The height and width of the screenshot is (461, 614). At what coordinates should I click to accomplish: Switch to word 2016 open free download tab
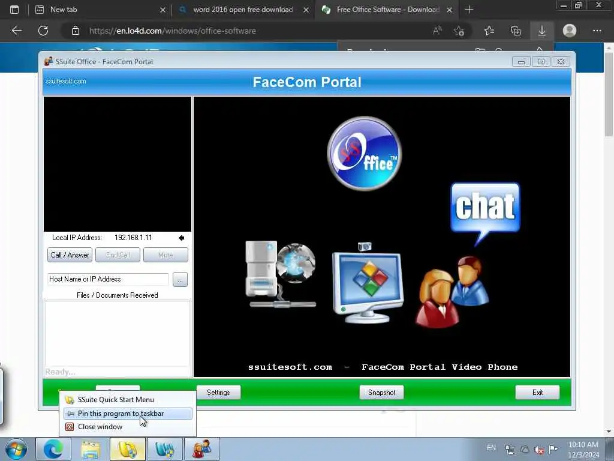click(243, 10)
